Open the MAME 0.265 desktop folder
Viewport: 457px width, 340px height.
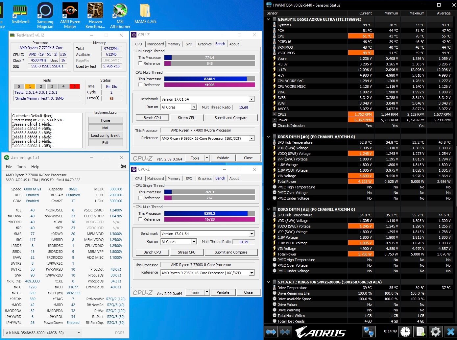145,13
